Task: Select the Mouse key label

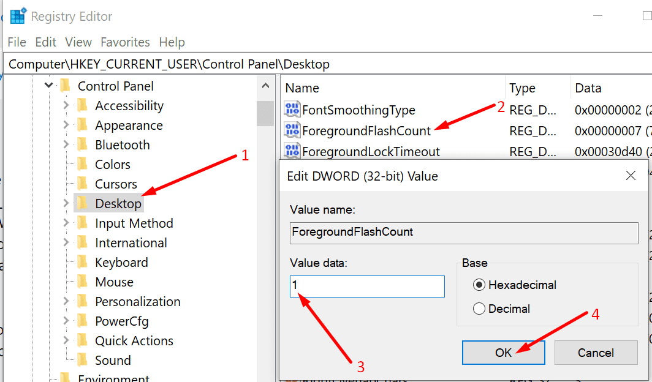Action: (115, 282)
